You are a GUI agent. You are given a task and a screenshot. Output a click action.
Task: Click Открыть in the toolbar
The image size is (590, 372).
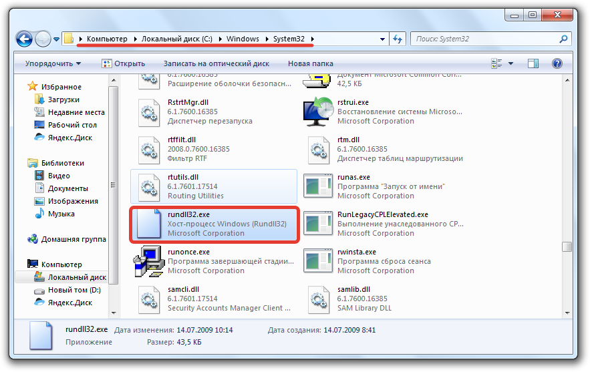pos(124,63)
